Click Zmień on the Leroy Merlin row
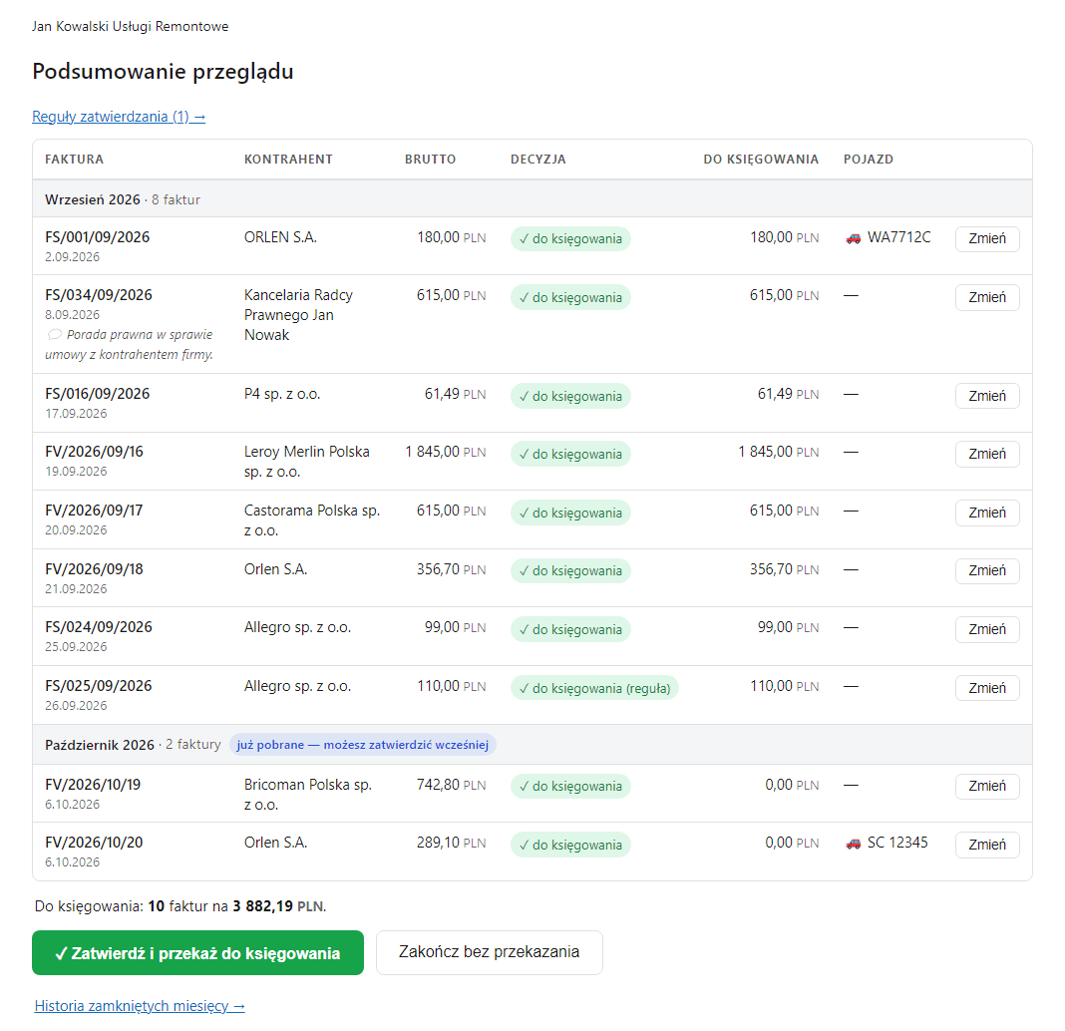 point(987,454)
